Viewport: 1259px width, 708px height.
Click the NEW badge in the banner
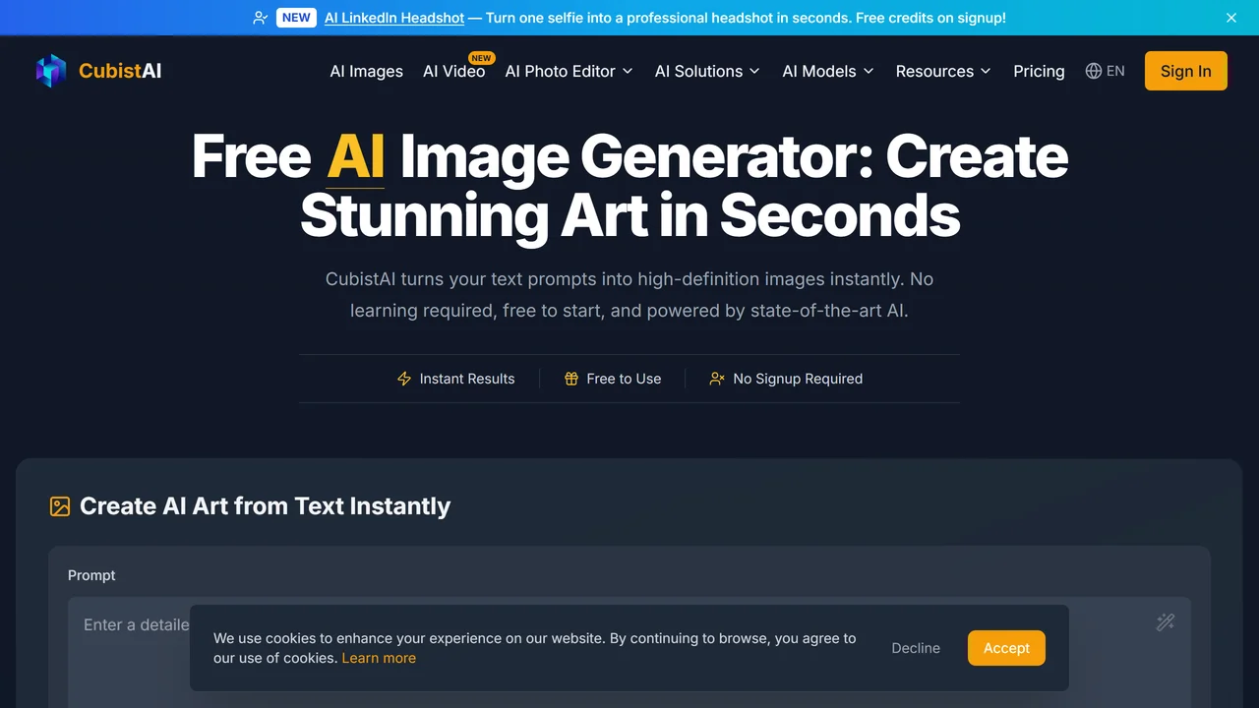(x=296, y=18)
